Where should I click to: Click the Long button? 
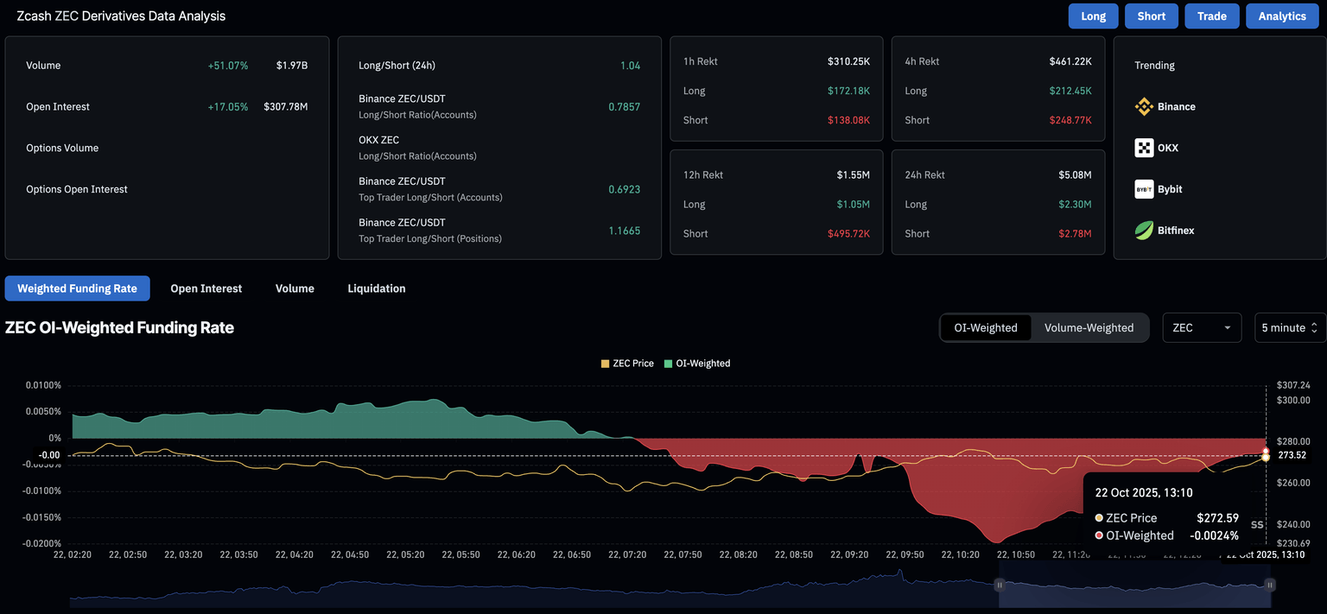1093,16
